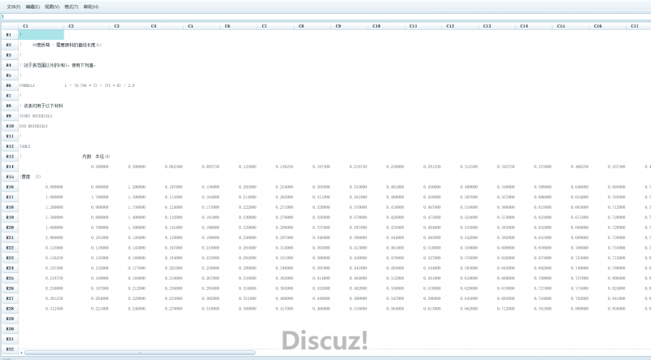Select column header C17
This screenshot has height=360, width=651.
pos(634,26)
